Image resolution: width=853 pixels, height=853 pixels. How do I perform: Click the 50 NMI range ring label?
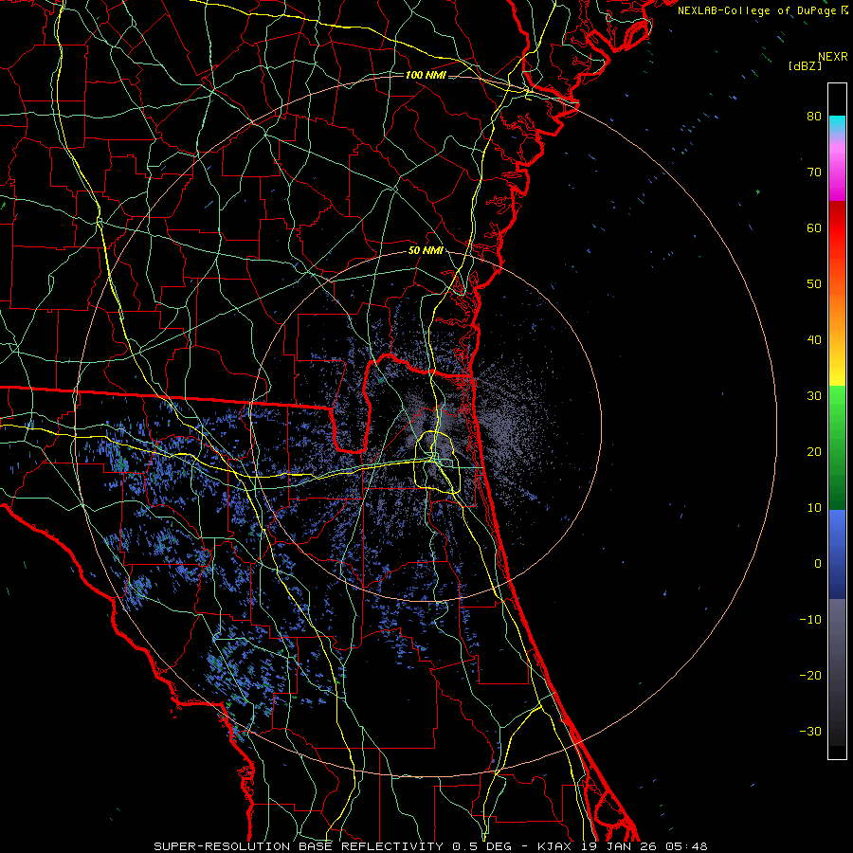click(426, 251)
